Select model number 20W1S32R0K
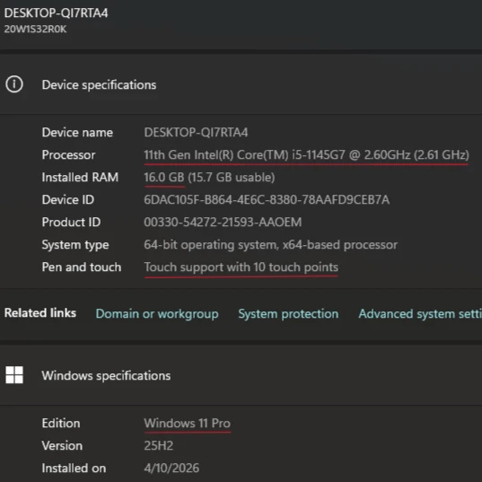The width and height of the screenshot is (482, 482). (x=35, y=29)
